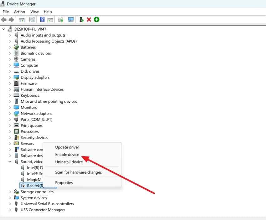
Task: Click the Cameras webcam icon
Action: pos(16,59)
